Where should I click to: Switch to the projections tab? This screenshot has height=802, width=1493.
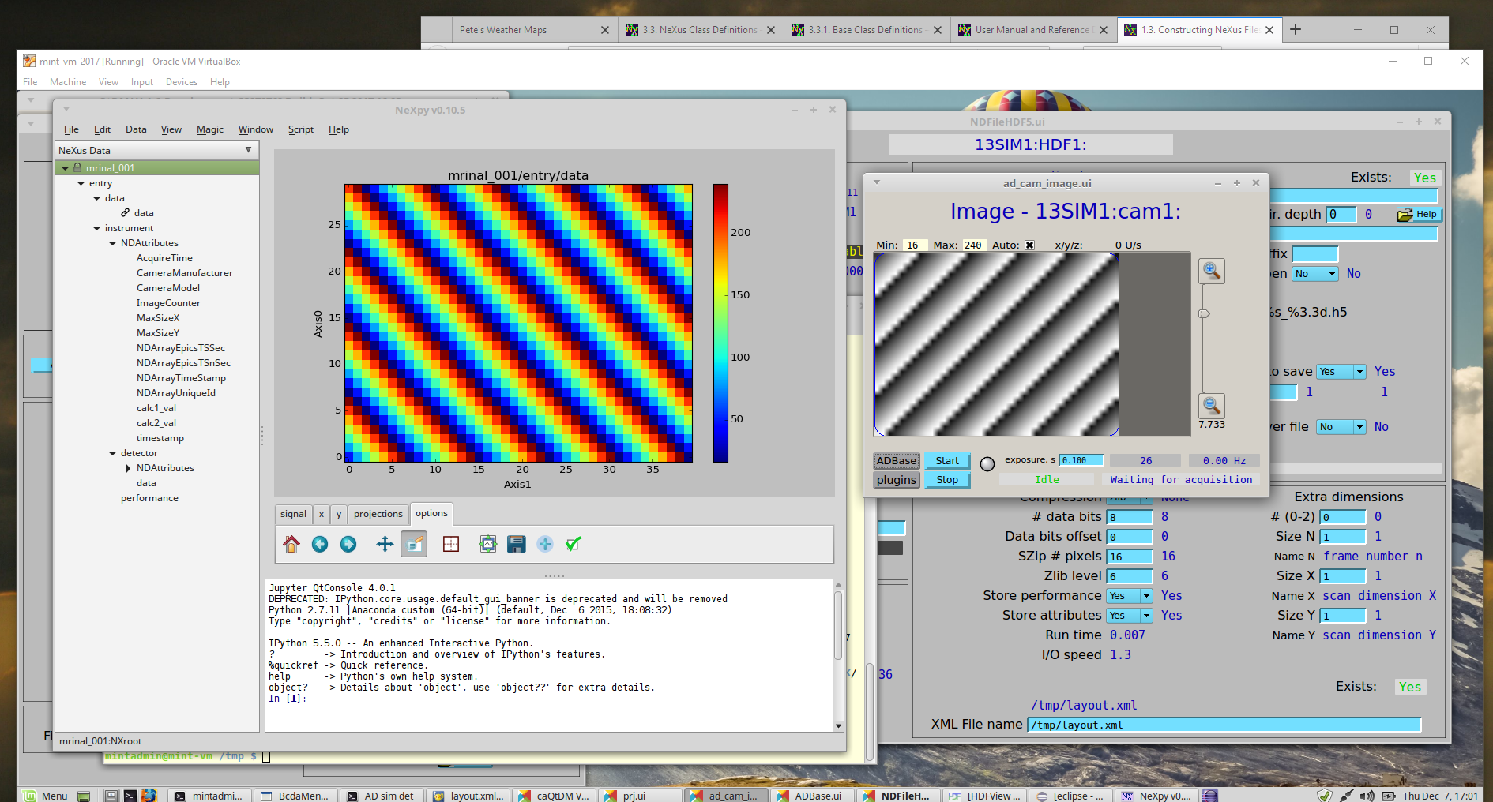378,514
